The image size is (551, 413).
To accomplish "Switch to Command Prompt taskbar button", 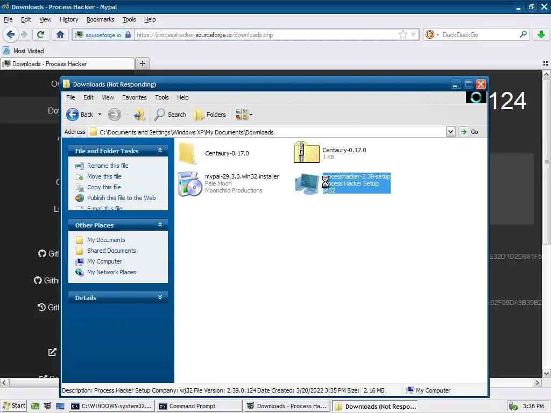I will pos(199,406).
